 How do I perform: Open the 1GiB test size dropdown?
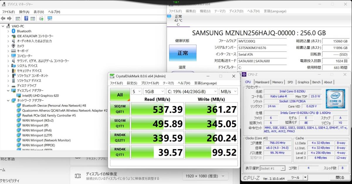154,91
